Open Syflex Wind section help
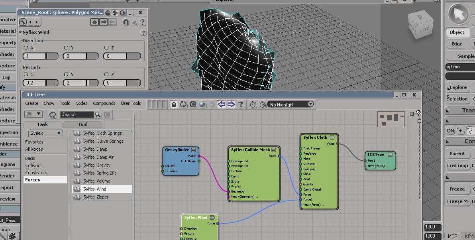The height and width of the screenshot is (240, 475). point(143,32)
